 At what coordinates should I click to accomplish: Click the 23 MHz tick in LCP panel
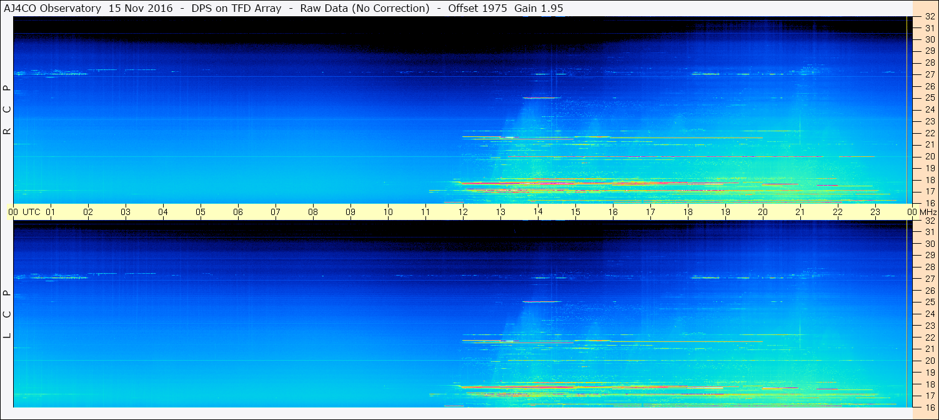[930, 326]
